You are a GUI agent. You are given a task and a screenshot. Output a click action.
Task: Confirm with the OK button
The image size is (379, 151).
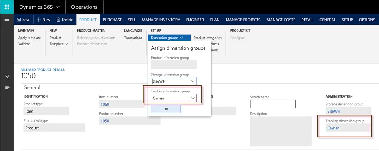coord(165,109)
